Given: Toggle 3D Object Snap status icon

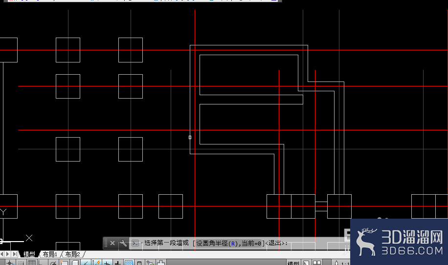Looking at the screenshot, I should pos(75,263).
